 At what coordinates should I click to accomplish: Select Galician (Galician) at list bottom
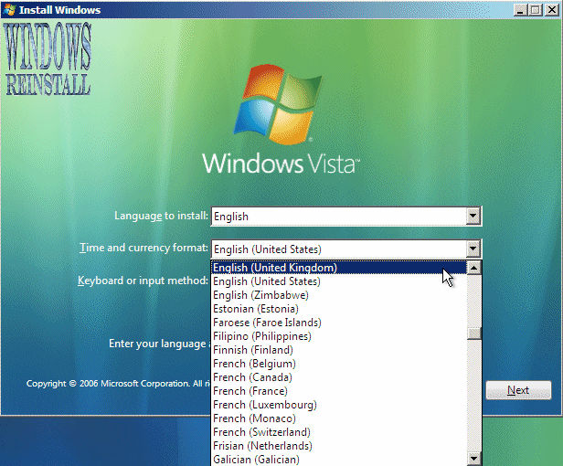pos(257,460)
